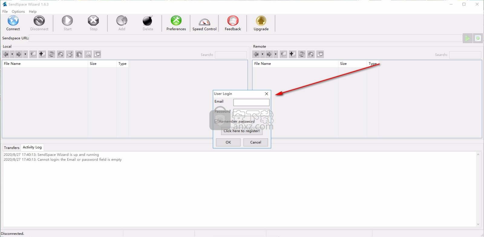Select the Activity Log tab

pyautogui.click(x=32, y=147)
